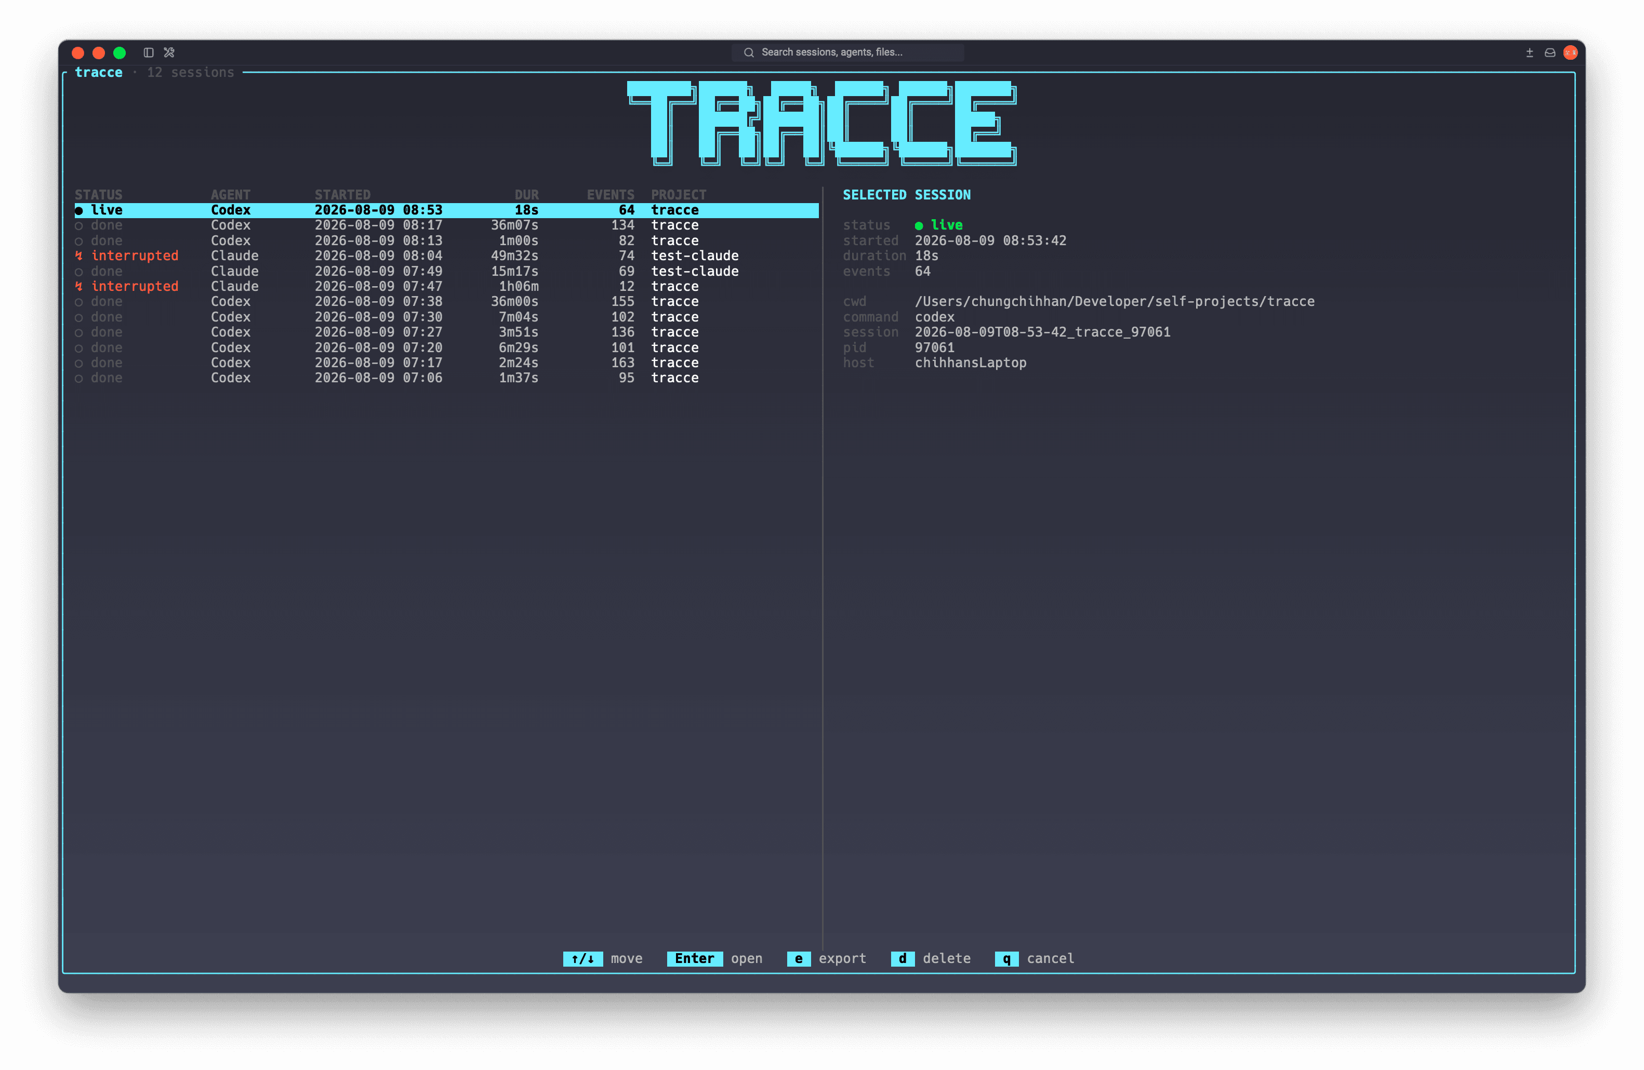Viewport: 1644px width, 1070px height.
Task: Click the duration value 18s in details
Action: click(x=926, y=256)
